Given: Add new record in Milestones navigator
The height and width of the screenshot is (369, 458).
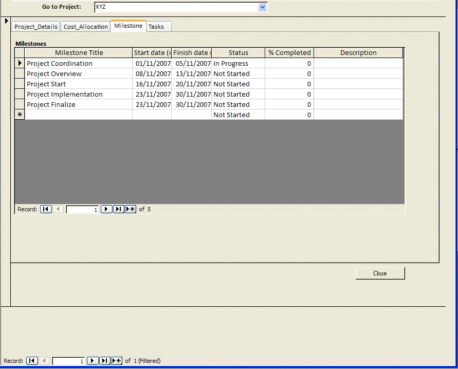Looking at the screenshot, I should (131, 209).
